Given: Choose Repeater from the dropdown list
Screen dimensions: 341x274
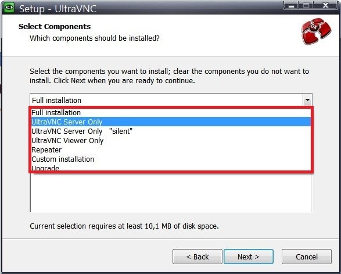Looking at the screenshot, I should point(171,150).
